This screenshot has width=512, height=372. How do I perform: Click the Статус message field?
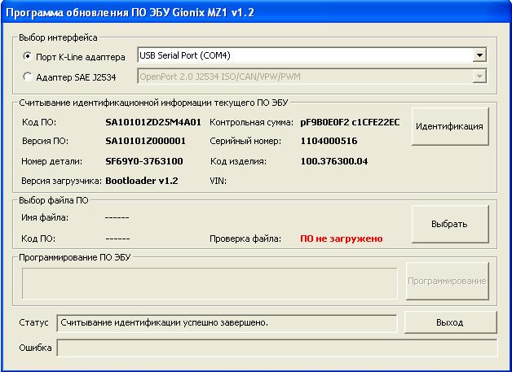227,322
